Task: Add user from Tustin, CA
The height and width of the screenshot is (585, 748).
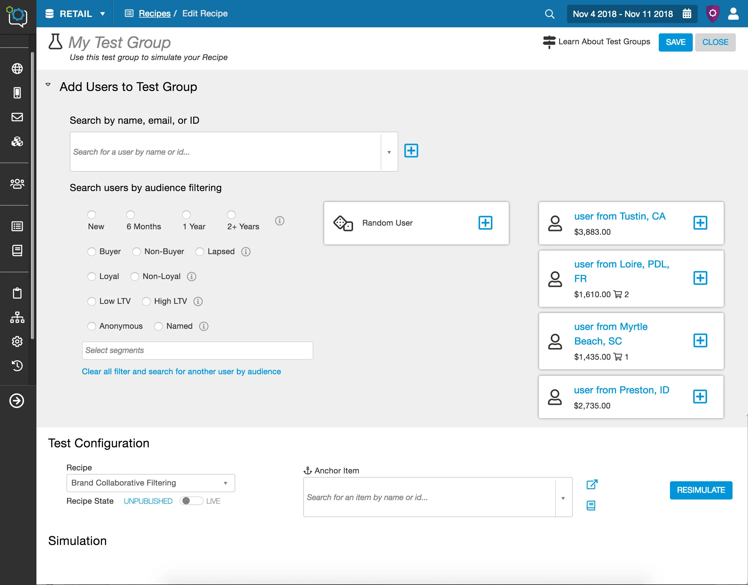Action: (x=700, y=223)
